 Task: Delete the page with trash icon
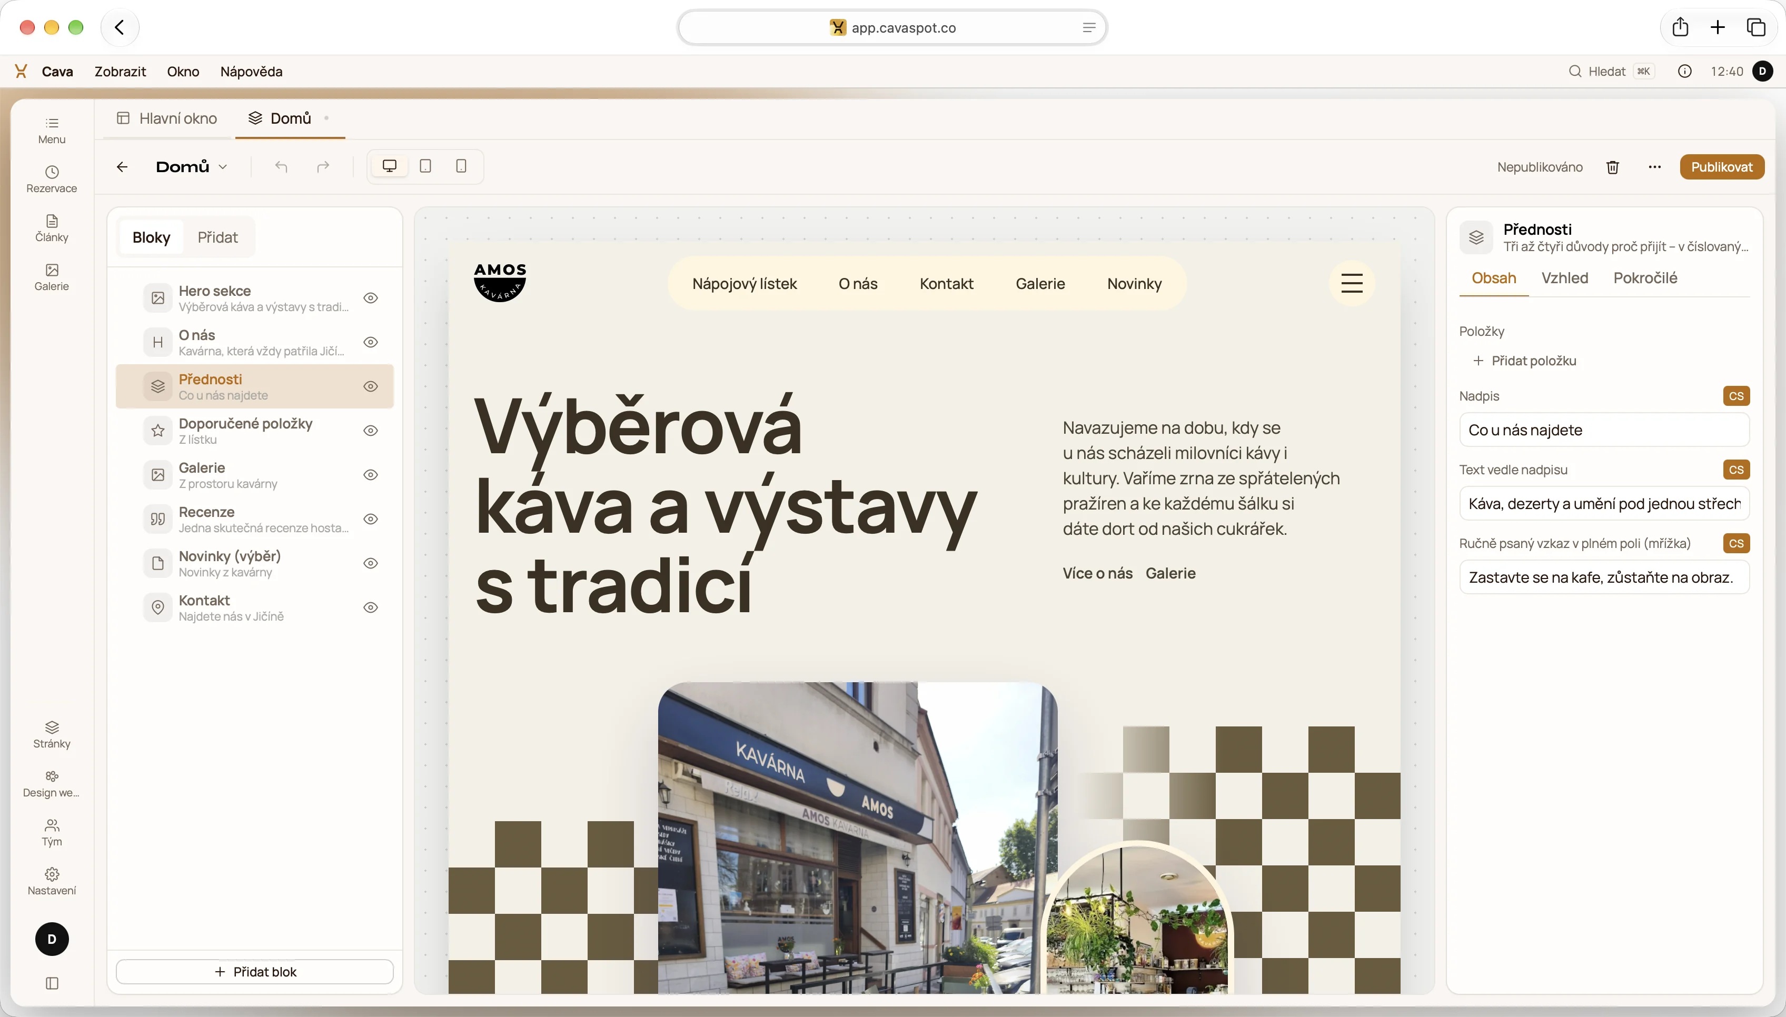coord(1613,167)
